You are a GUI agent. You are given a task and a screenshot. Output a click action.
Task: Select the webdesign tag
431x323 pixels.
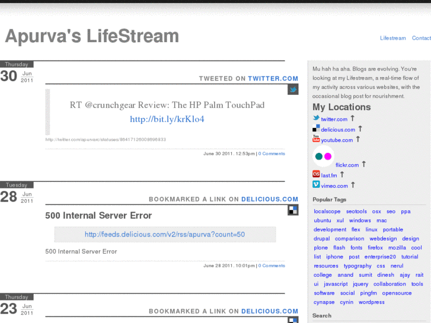383,239
